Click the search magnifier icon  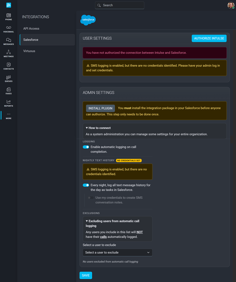click(99, 5)
